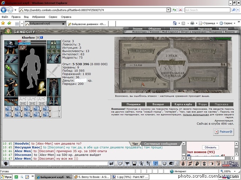Open the IE Quick Tabs grid icon

click(x=17, y=24)
